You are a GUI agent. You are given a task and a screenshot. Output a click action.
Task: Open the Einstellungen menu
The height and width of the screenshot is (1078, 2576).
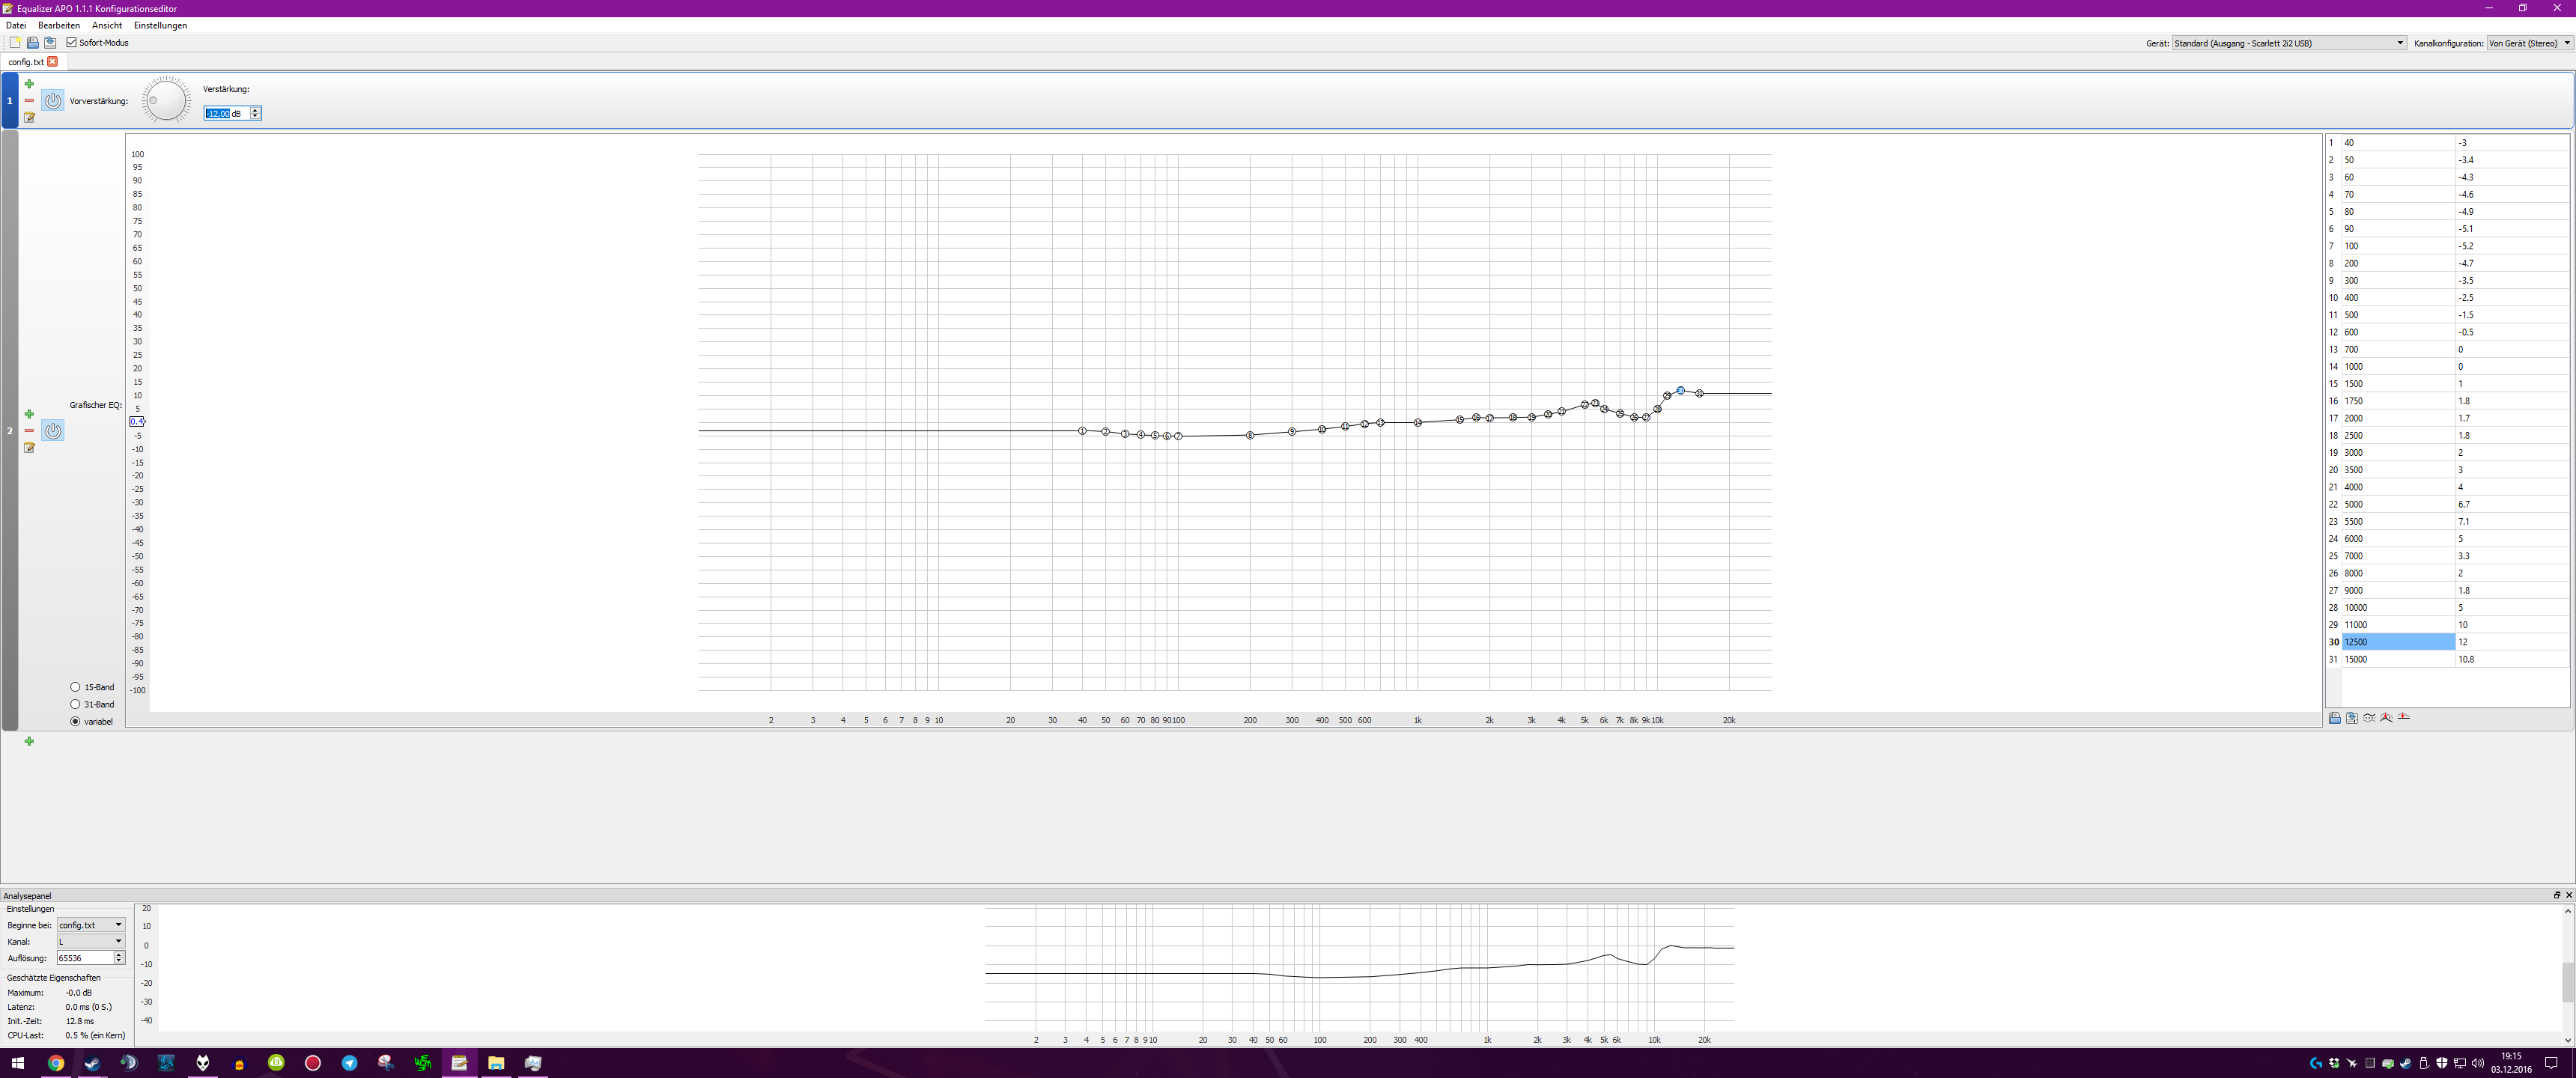tap(160, 25)
